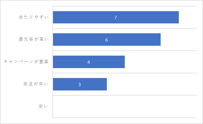Screen dimensions: 203x124
Task: Click the data label showing 4
Action: pyautogui.click(x=89, y=62)
